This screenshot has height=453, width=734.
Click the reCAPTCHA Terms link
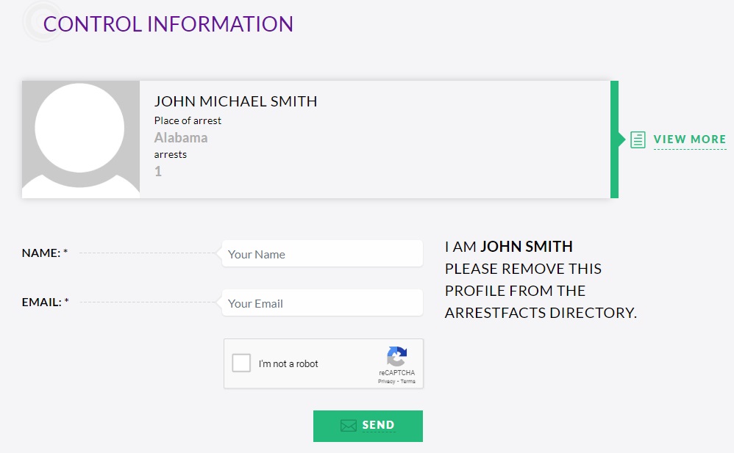click(x=407, y=381)
